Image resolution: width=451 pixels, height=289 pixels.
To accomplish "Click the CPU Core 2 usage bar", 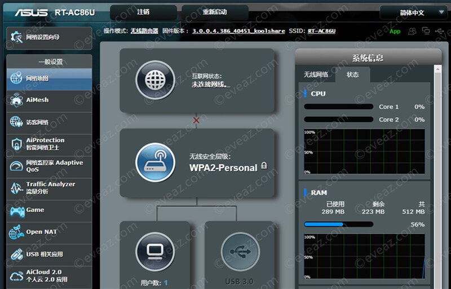I will click(x=339, y=119).
